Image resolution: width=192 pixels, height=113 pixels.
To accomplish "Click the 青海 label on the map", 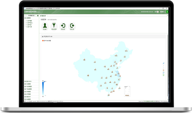I will [95, 70].
